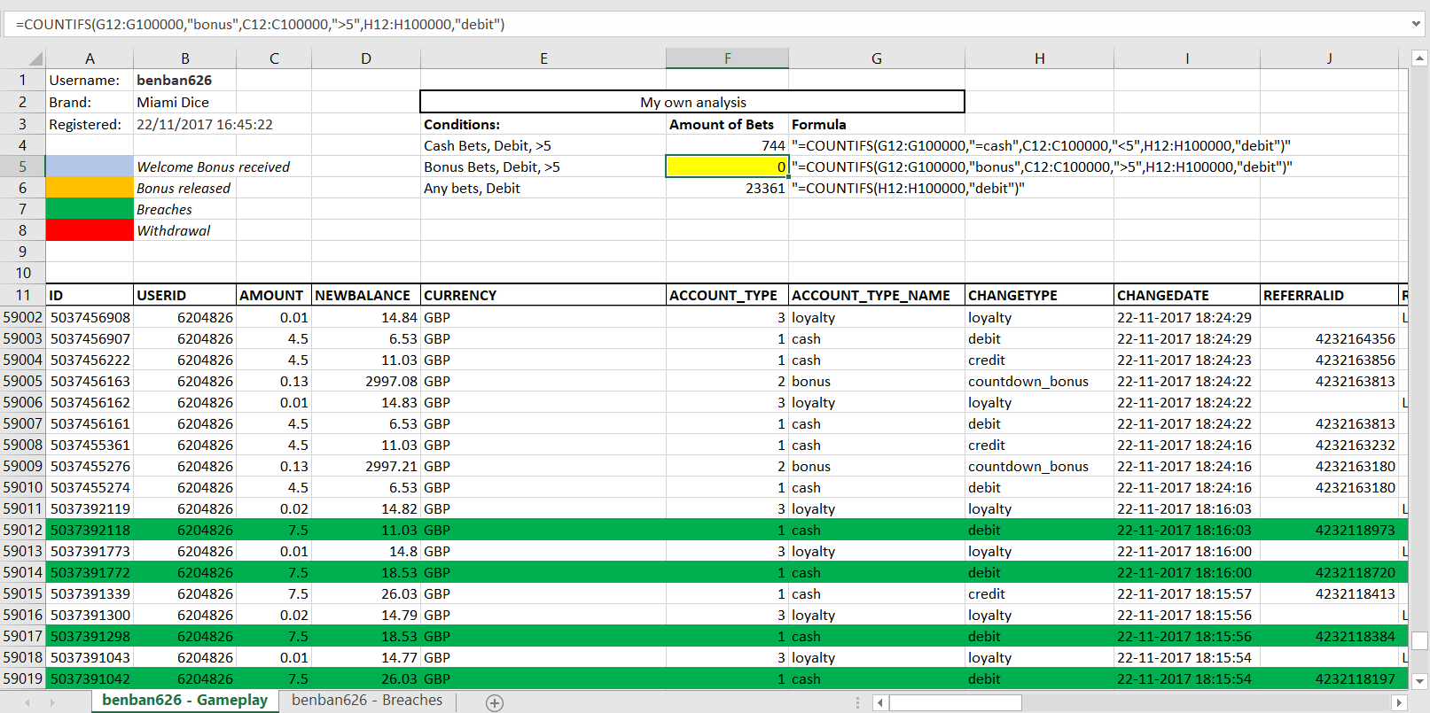Screen dimensions: 1430x713
Task: Select column F header
Action: click(727, 58)
